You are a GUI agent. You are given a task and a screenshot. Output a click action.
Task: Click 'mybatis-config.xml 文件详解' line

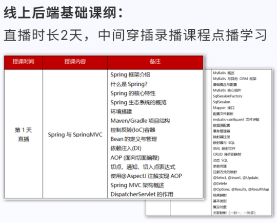coord(236,119)
